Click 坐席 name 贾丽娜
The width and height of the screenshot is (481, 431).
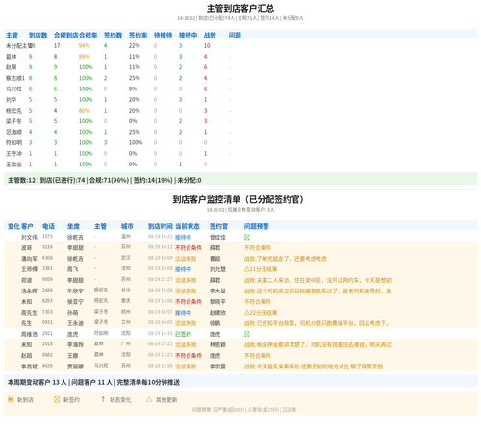(75, 367)
